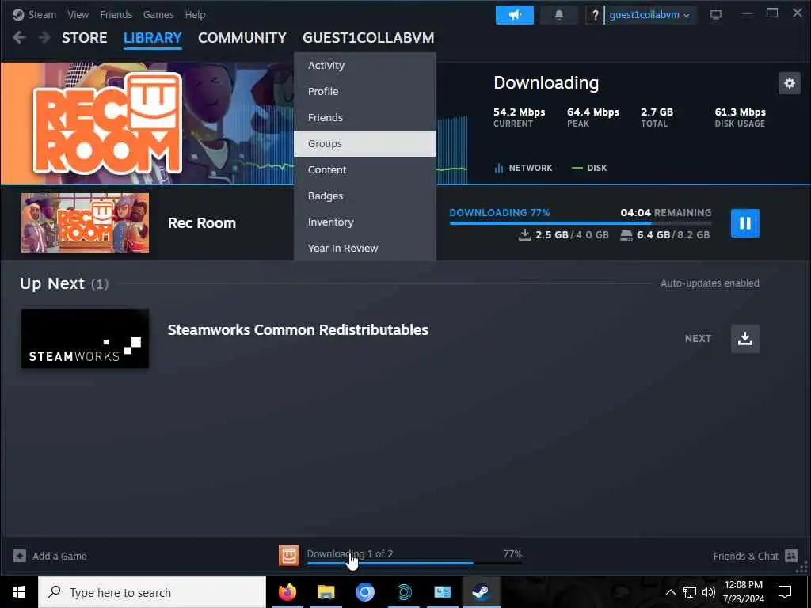
Task: Open the Steam menu
Action: click(42, 14)
